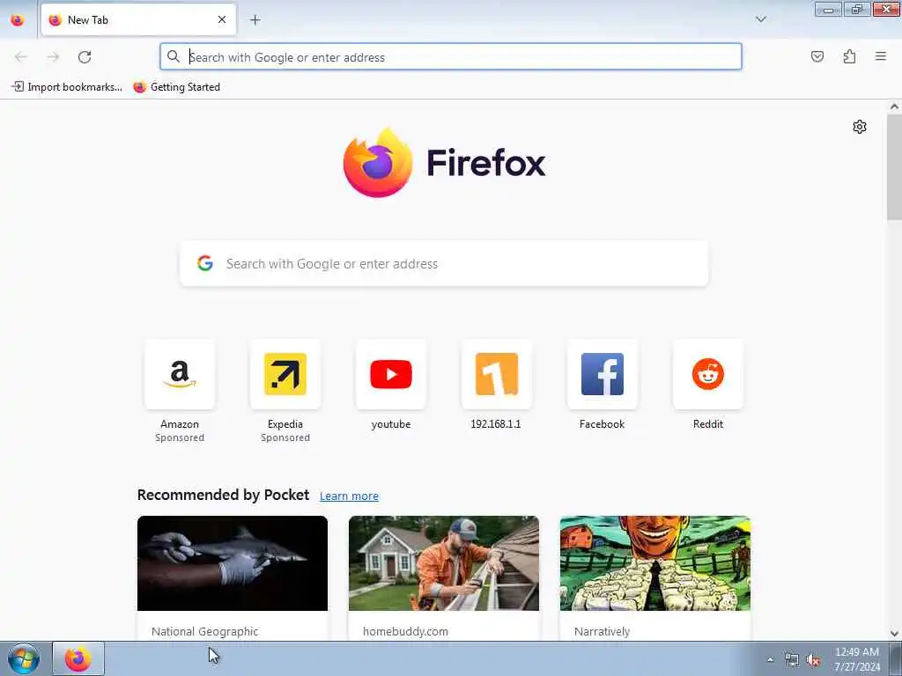Open the homebuddy.com story thumbnail

[444, 563]
